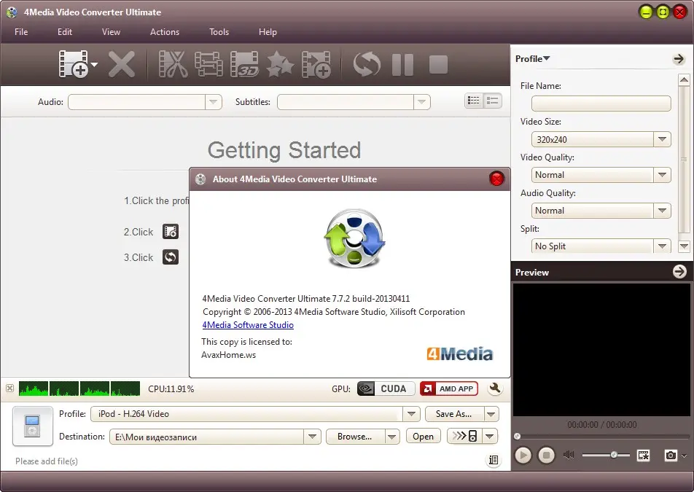Mute the preview speaker icon
Screen dimensions: 694x492
pyautogui.click(x=569, y=455)
